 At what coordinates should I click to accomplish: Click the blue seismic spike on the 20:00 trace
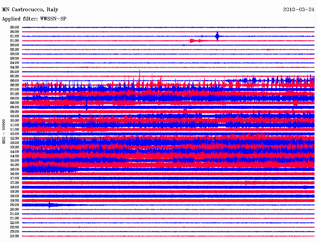[49, 205]
